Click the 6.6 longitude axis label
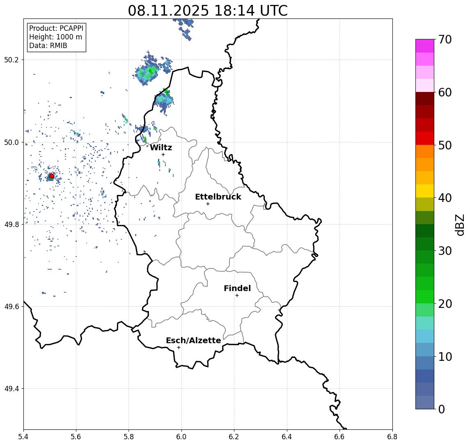The height and width of the screenshot is (445, 470). click(339, 437)
